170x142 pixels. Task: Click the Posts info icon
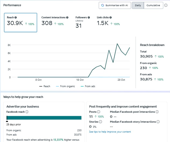pyautogui.click(x=98, y=112)
